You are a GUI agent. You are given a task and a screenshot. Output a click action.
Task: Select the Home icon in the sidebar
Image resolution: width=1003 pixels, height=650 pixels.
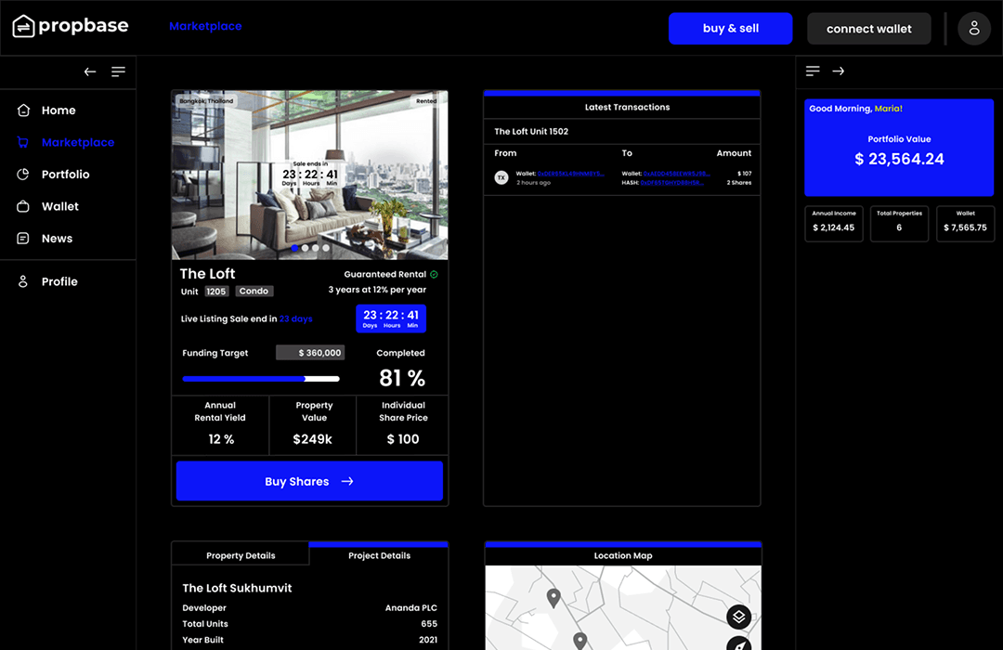click(x=24, y=110)
